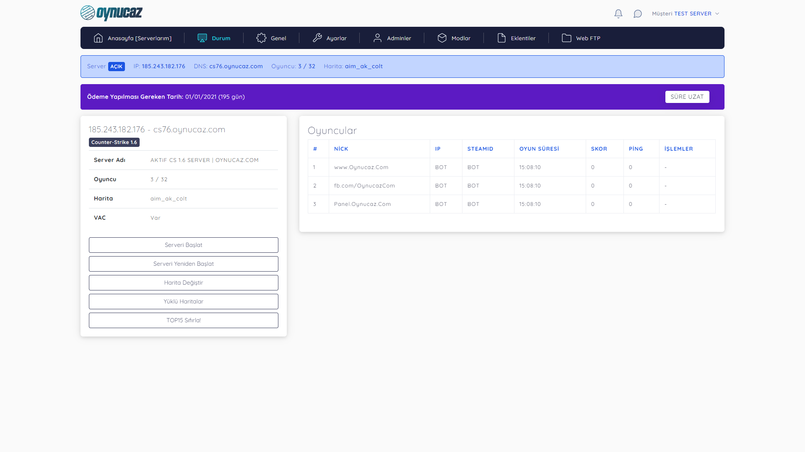Viewport: 805px width, 452px height.
Task: Open the Modlar menu
Action: (x=454, y=38)
